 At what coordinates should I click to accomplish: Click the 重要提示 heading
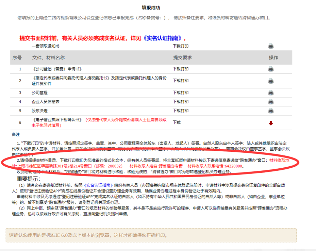(x=29, y=179)
